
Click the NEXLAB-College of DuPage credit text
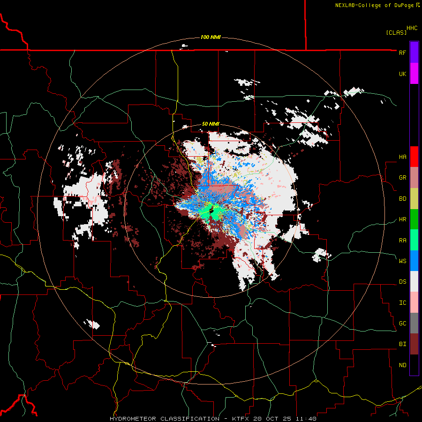[x=374, y=5]
